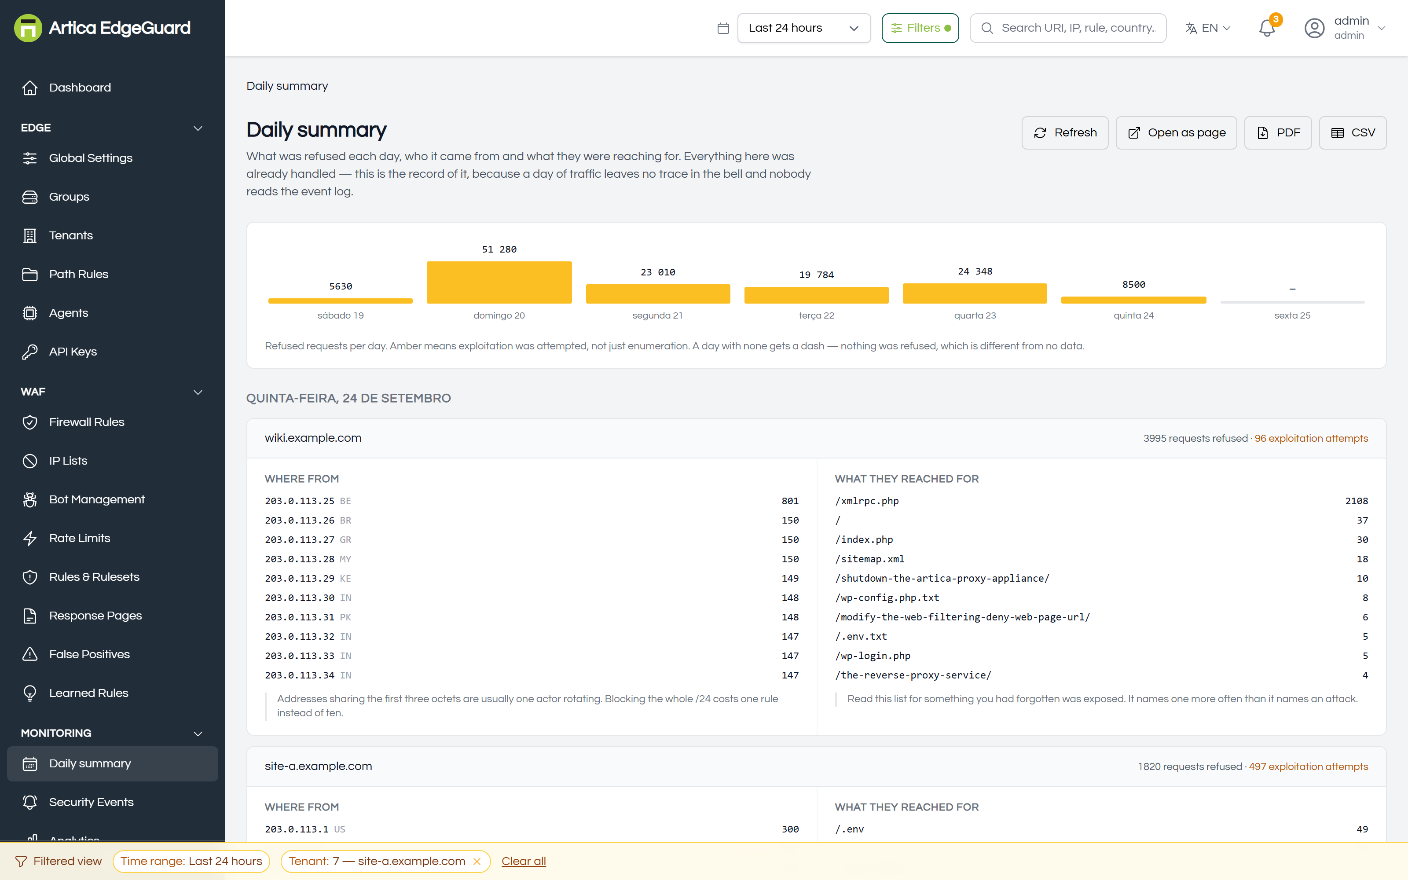
Task: Open Security Events
Action: click(112, 802)
